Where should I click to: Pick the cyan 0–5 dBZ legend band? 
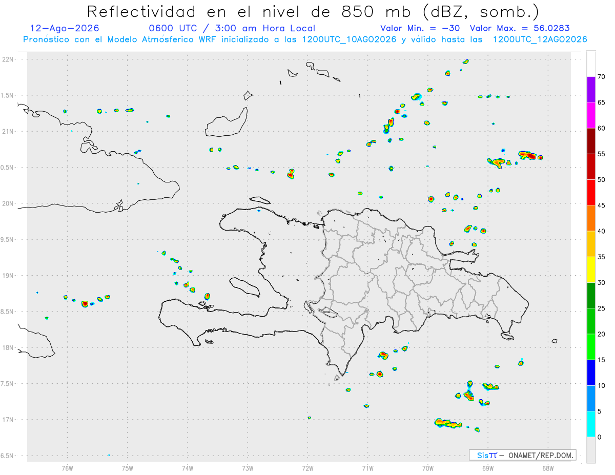point(591,424)
